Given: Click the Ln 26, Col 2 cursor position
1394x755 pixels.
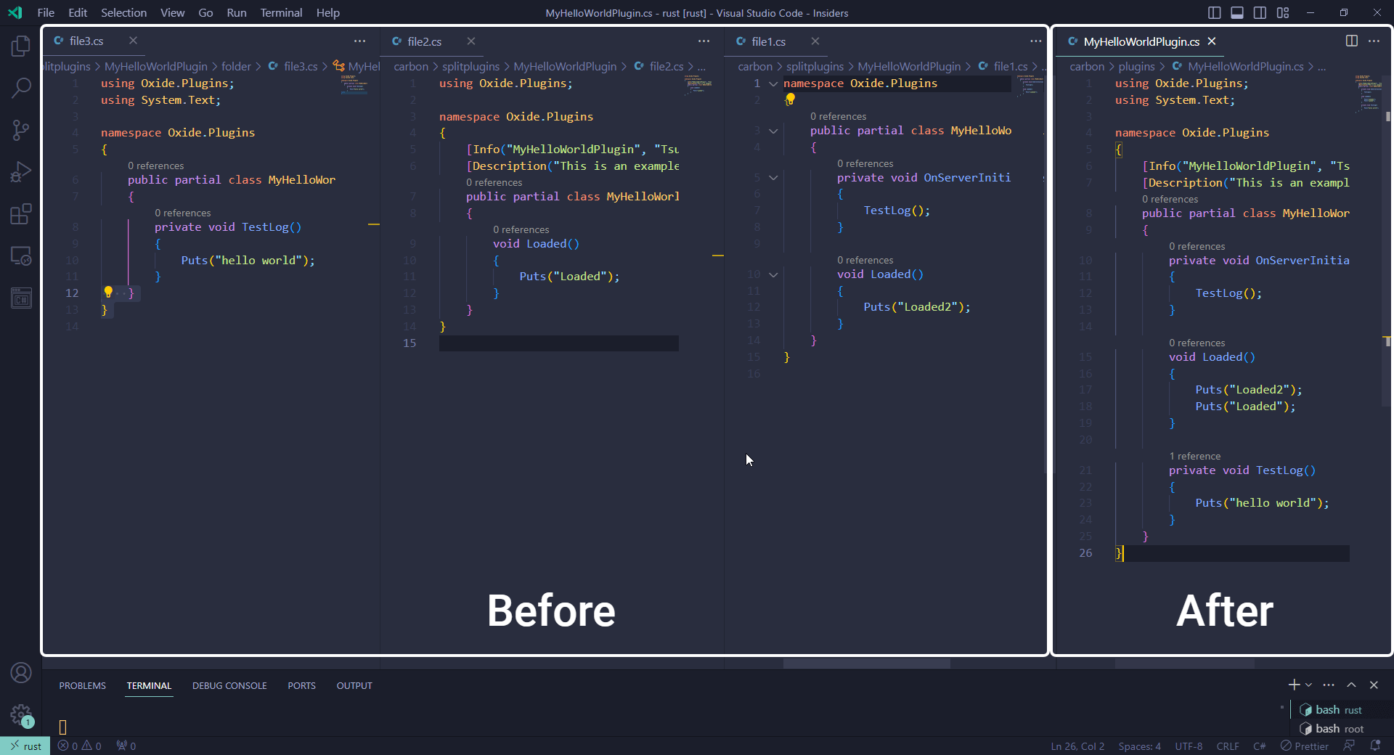Looking at the screenshot, I should [x=1077, y=746].
